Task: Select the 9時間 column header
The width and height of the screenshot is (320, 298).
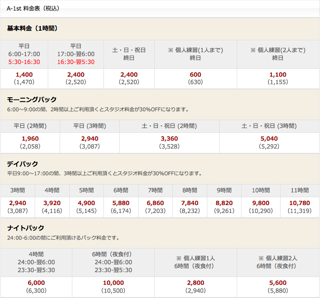Action: point(224,191)
